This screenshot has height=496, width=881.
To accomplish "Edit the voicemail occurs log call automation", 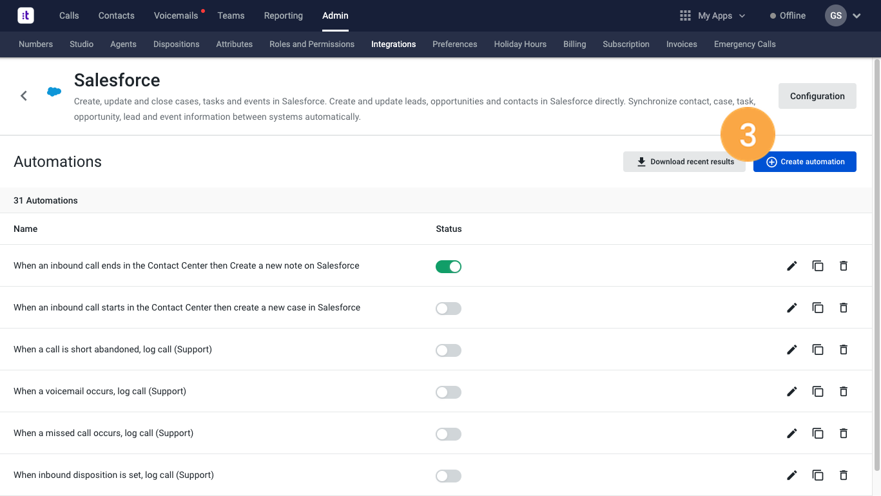I will pos(792,392).
